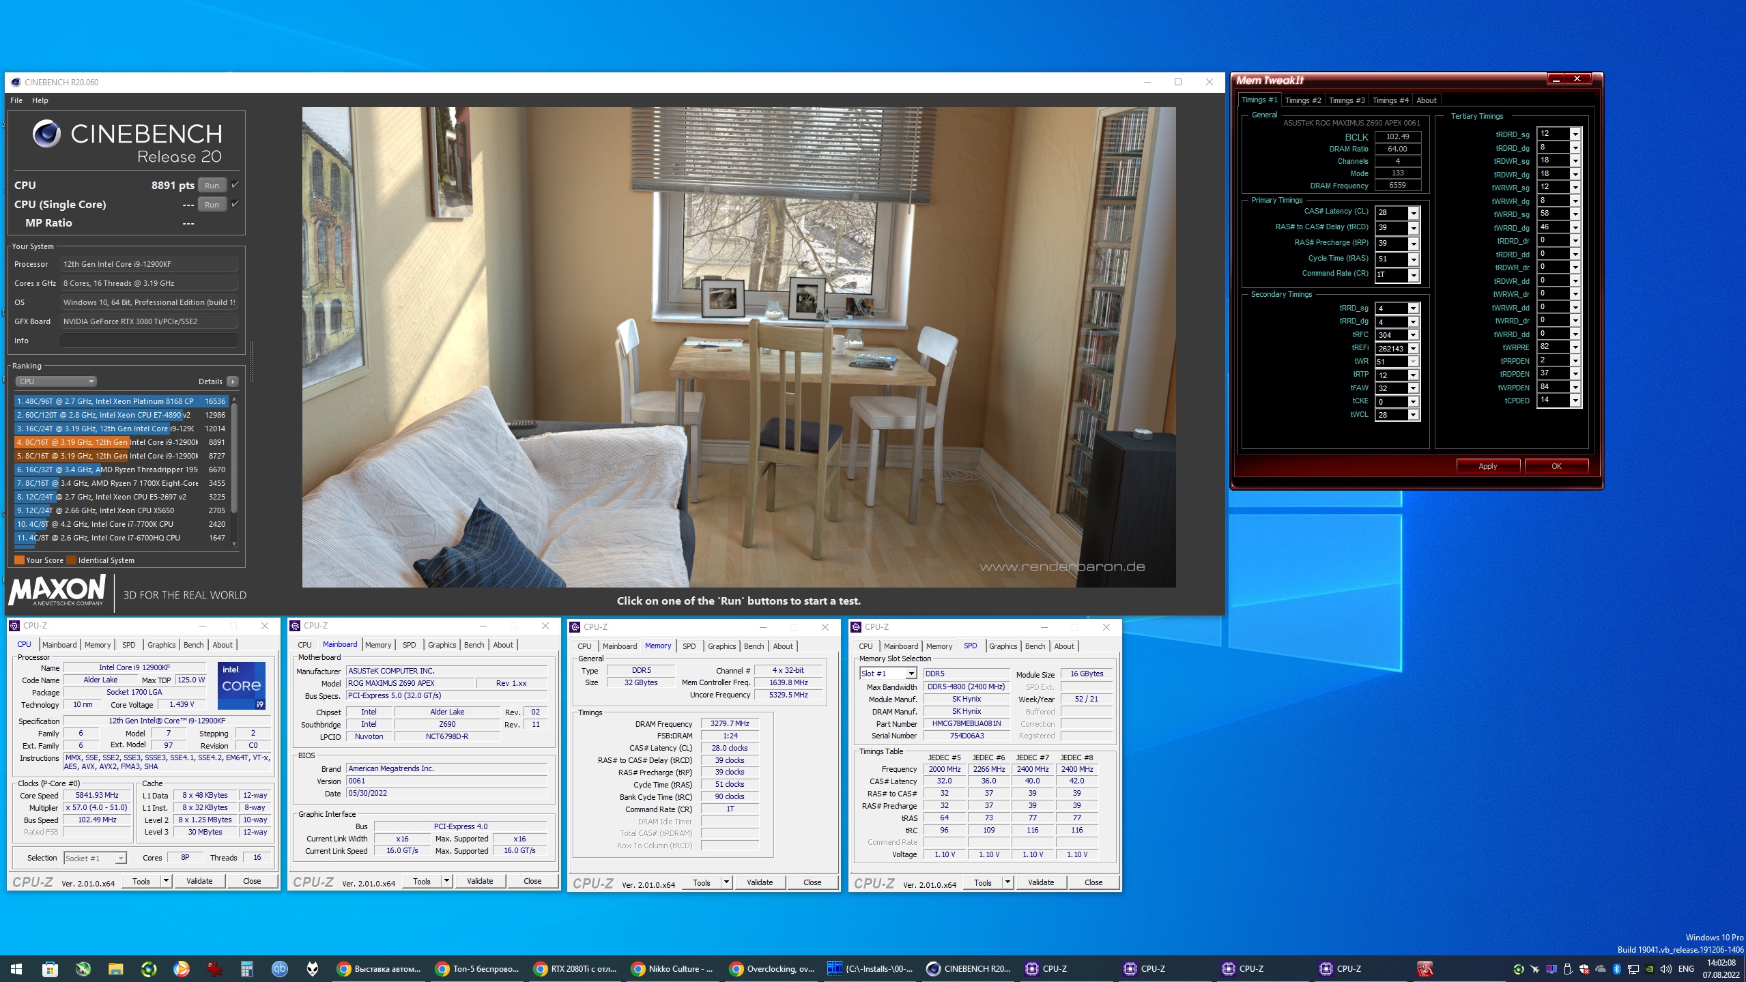The height and width of the screenshot is (982, 1746).
Task: Toggle the CPU (Single Core) test checkbox
Action: point(235,204)
